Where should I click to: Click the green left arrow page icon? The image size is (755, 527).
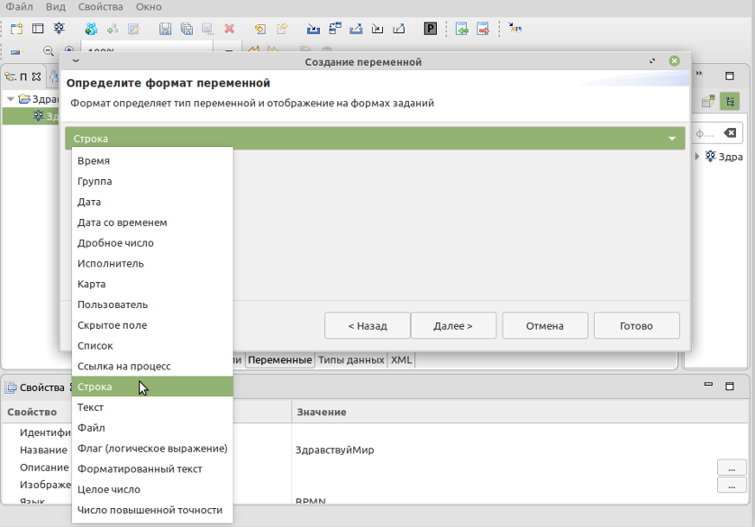[462, 29]
